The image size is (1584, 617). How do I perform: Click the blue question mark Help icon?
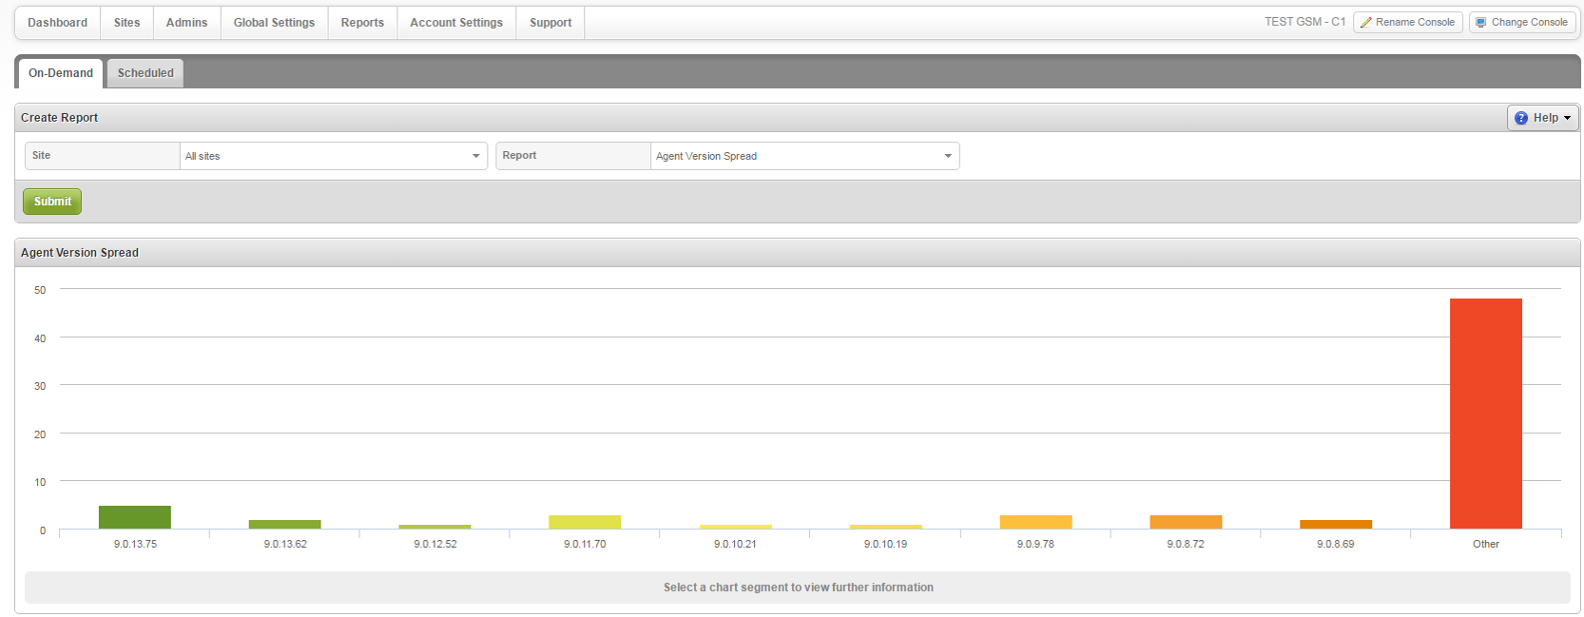pos(1521,118)
